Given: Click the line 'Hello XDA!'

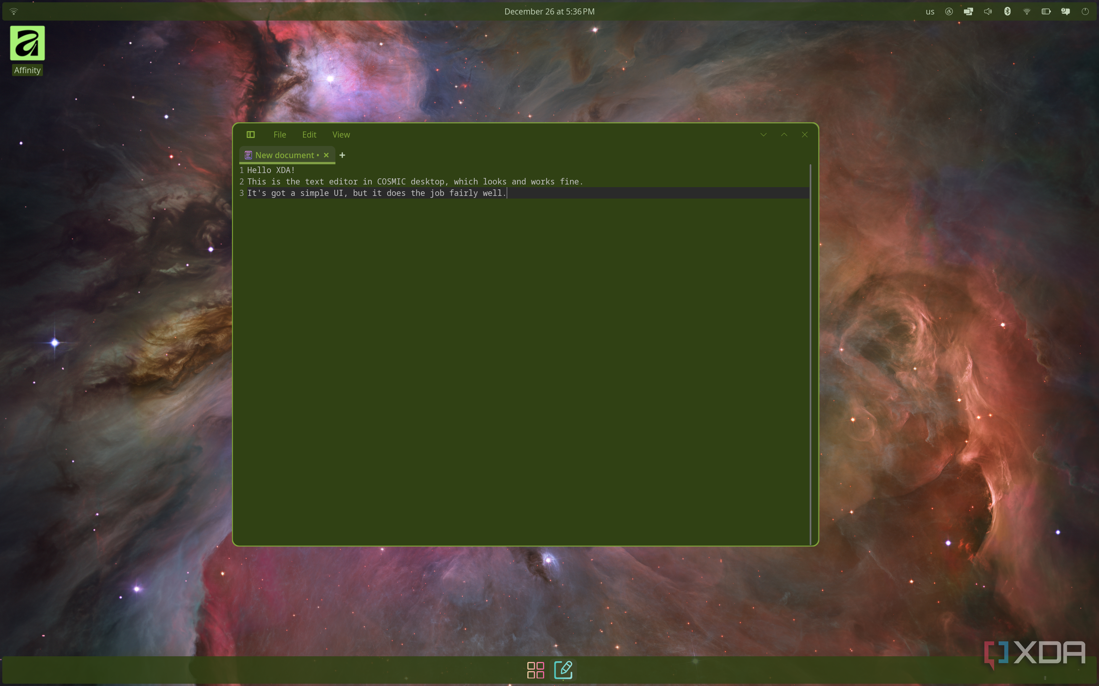Looking at the screenshot, I should (271, 170).
